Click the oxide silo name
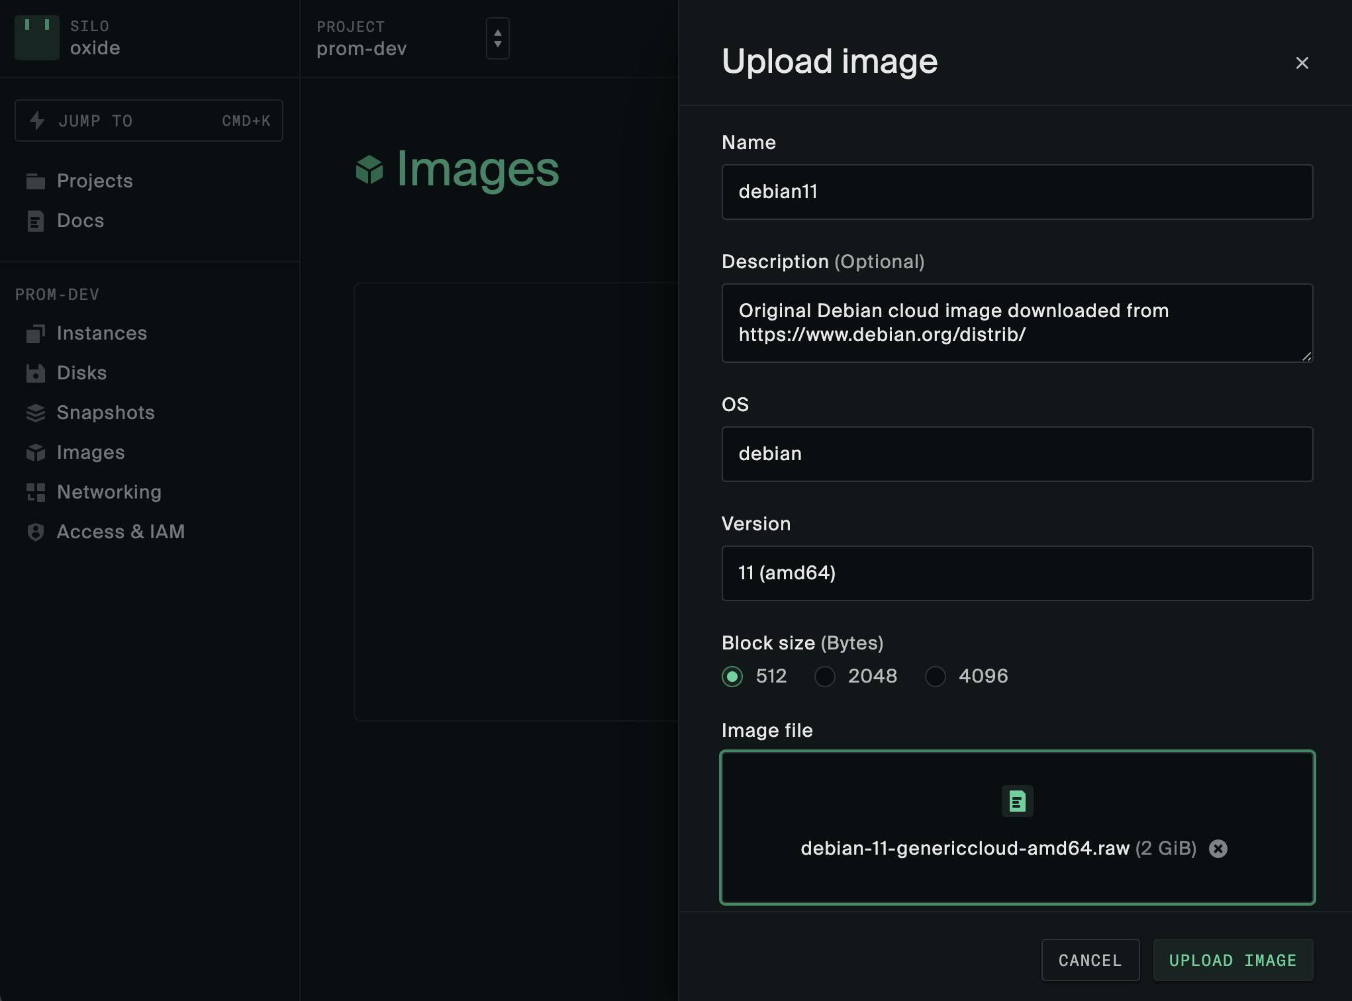This screenshot has width=1352, height=1001. (95, 48)
